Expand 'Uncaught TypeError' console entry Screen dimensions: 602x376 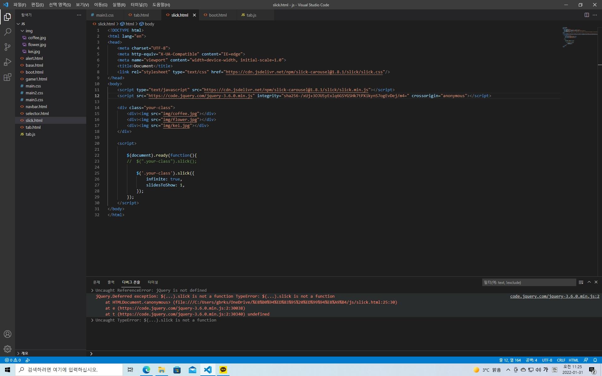[x=92, y=320]
